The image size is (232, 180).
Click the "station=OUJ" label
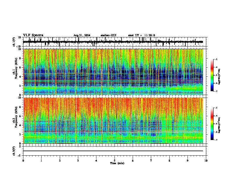tap(108, 35)
